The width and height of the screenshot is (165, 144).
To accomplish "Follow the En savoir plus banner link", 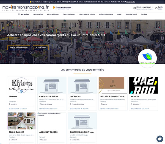I will 131,2.
